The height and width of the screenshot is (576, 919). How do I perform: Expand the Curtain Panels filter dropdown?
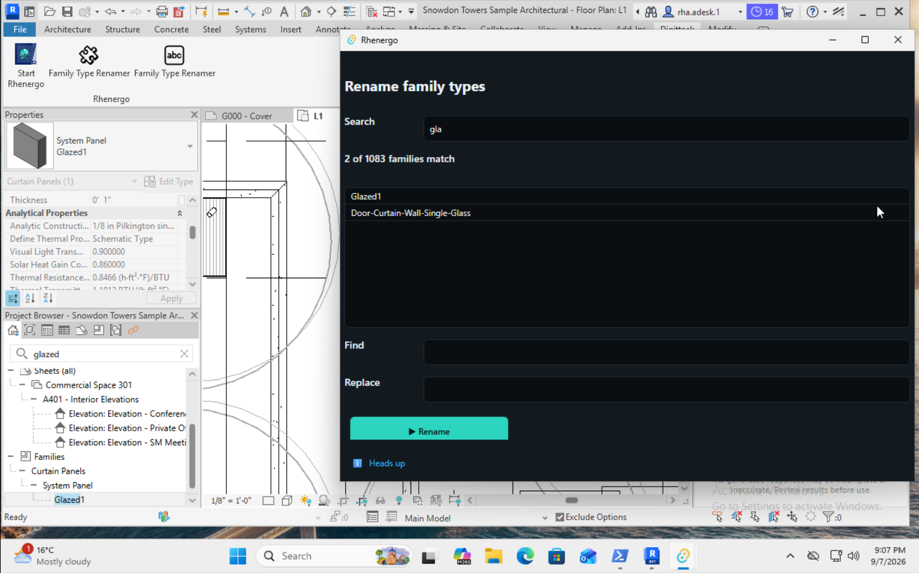pos(134,182)
